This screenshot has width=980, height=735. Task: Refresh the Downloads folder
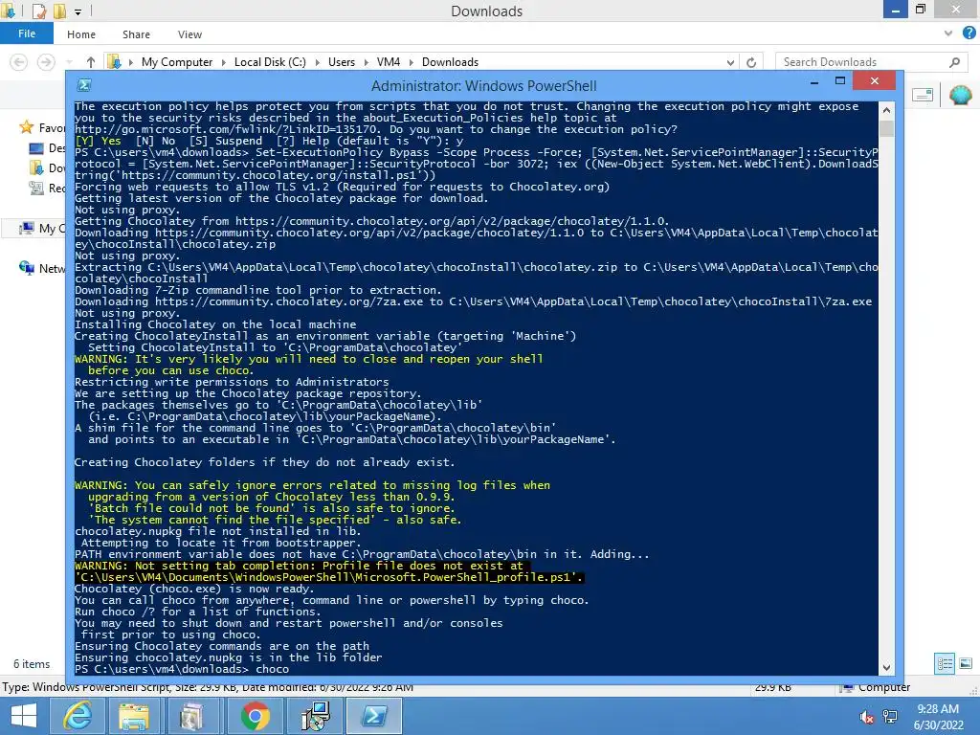coord(751,62)
